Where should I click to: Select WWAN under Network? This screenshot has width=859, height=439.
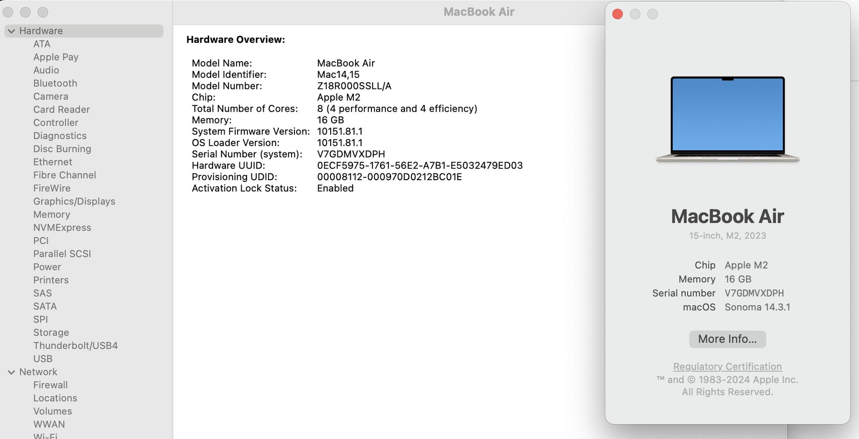[x=49, y=424]
